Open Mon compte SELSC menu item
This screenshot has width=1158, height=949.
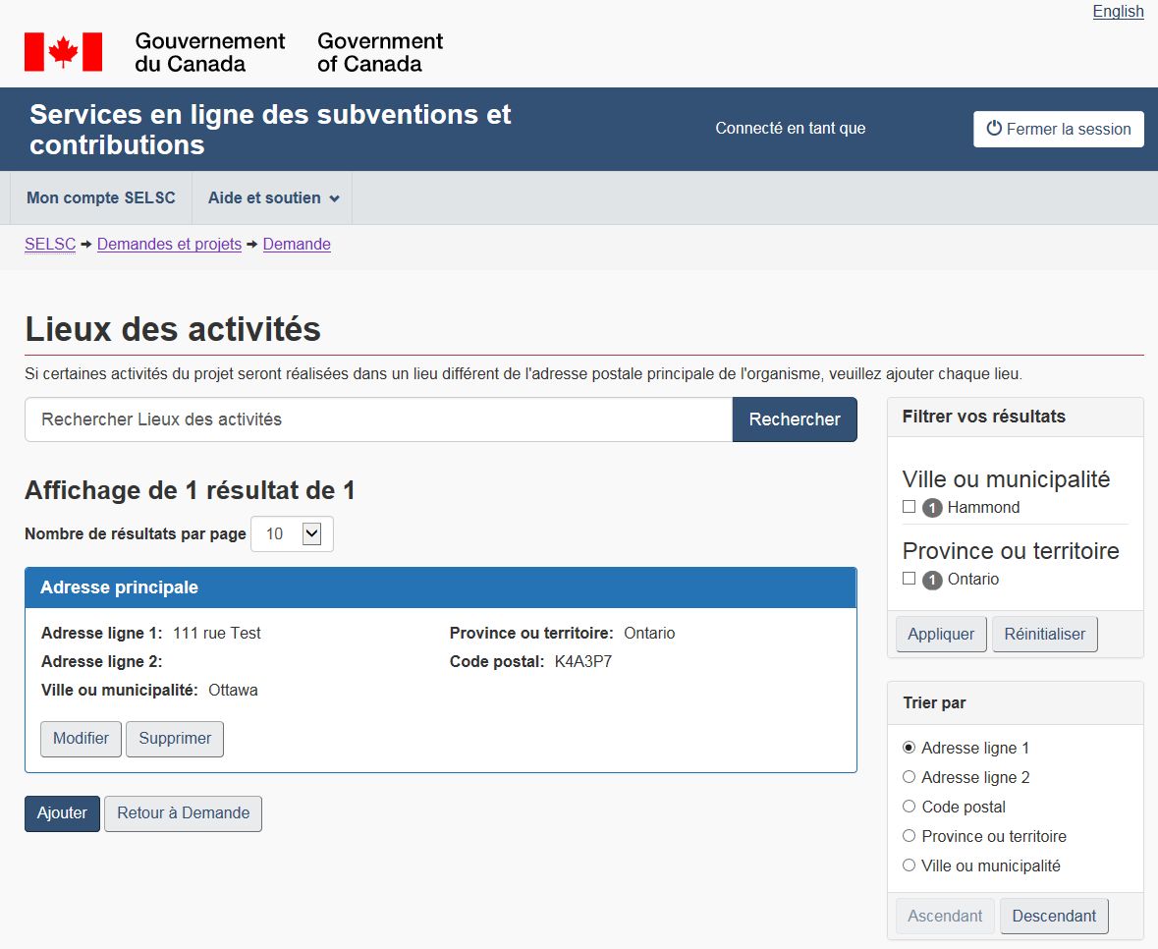tap(101, 198)
